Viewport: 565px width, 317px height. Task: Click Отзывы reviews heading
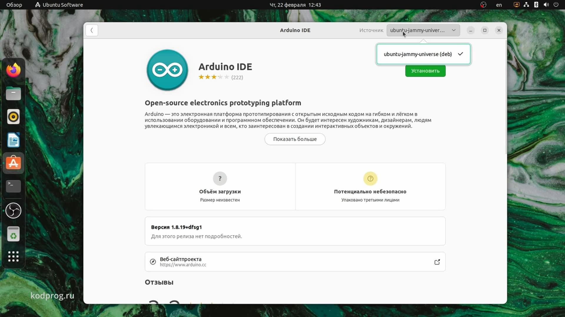click(x=159, y=282)
